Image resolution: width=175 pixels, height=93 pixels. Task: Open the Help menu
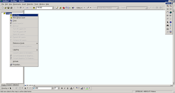[x=47, y=4]
